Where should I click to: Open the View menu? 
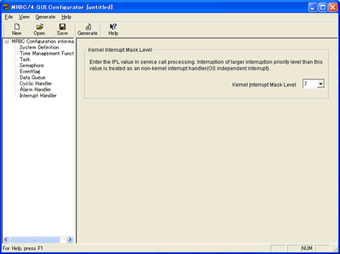[x=24, y=17]
